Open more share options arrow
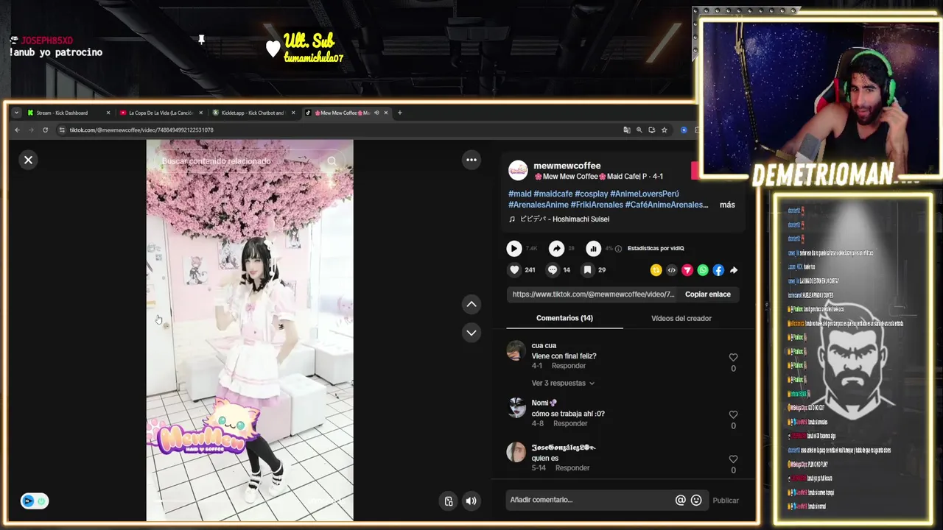 coord(734,270)
